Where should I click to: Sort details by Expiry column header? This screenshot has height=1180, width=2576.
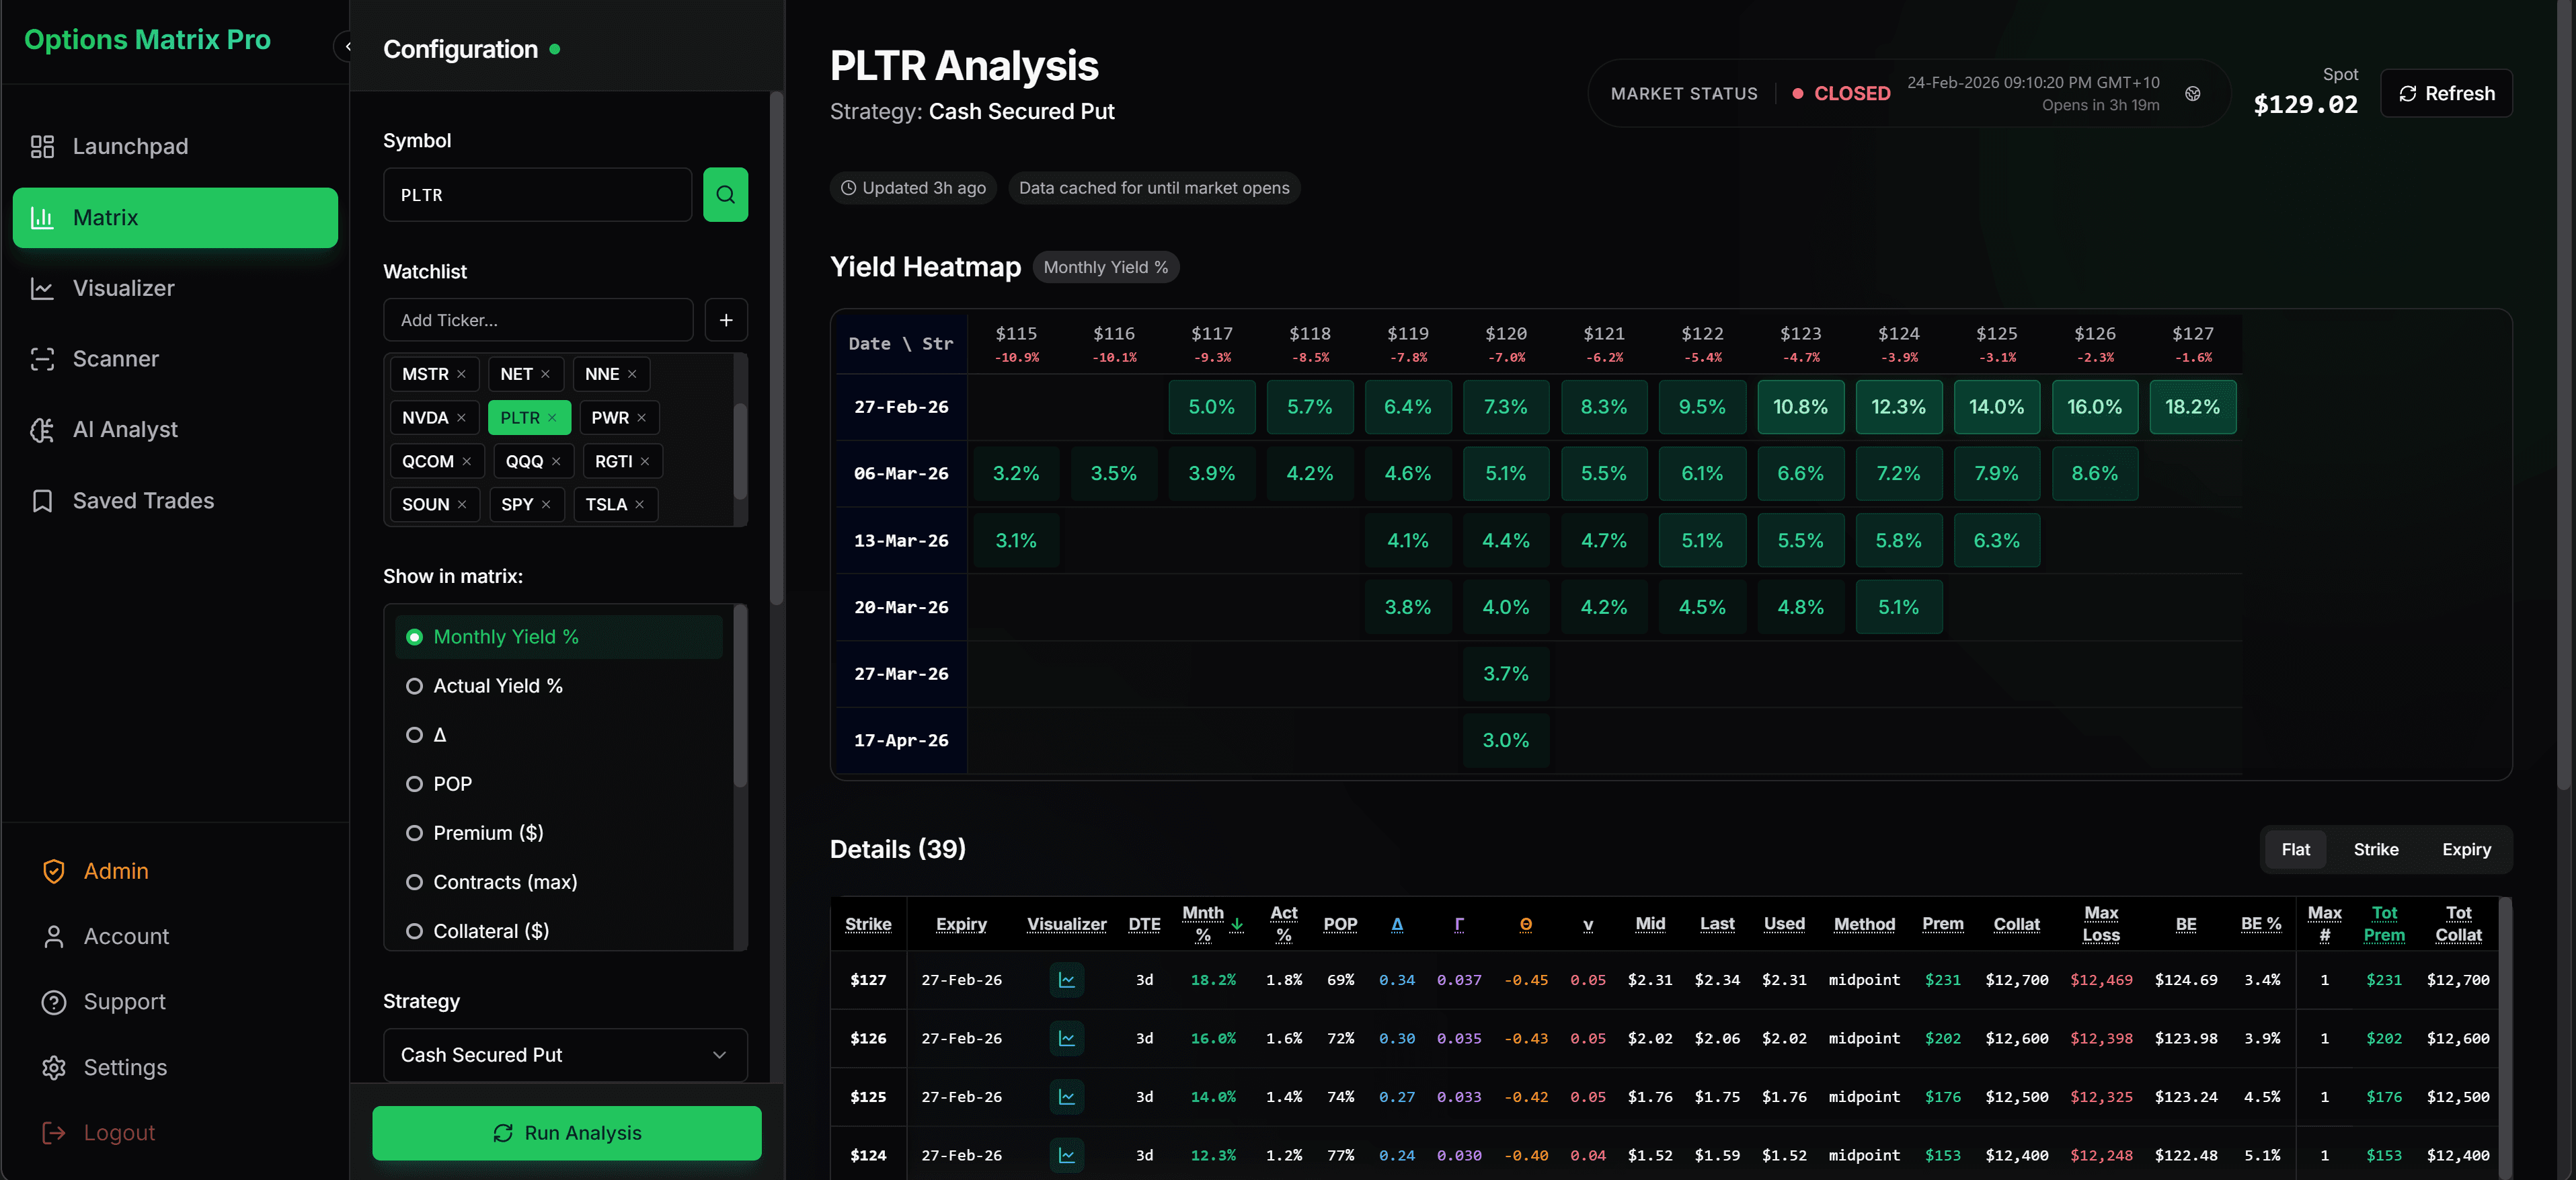tap(961, 924)
